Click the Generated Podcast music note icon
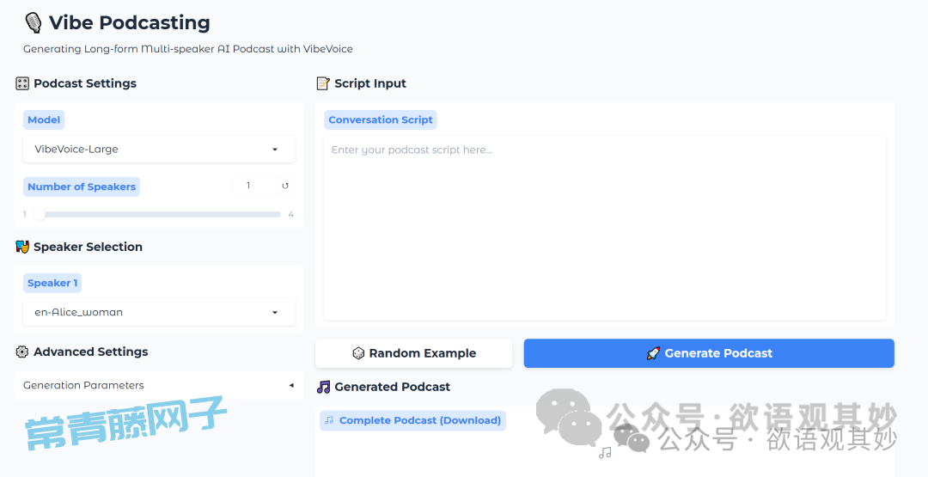Viewport: 928px width, 477px height. click(323, 387)
